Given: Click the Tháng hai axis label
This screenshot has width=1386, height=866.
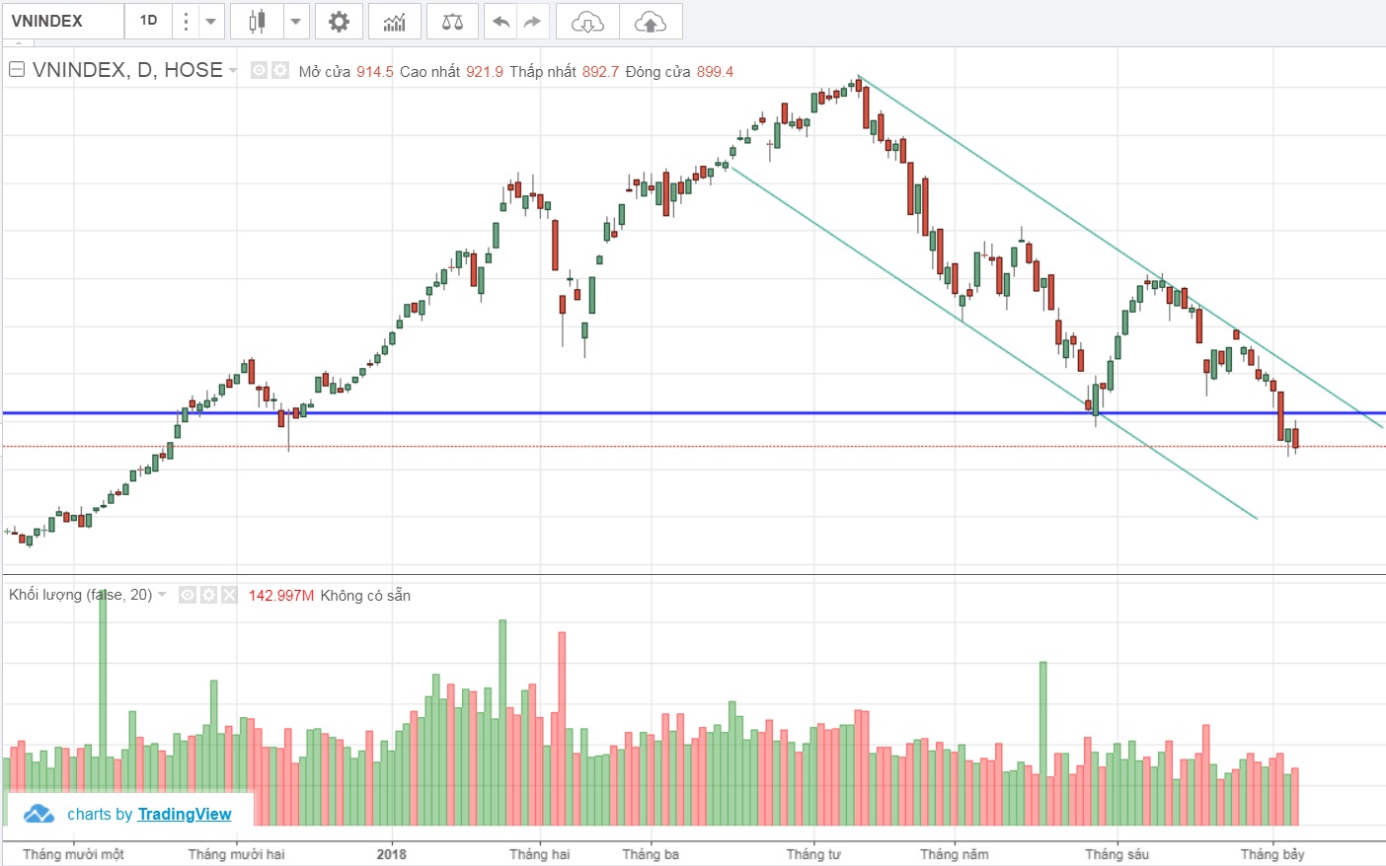Looking at the screenshot, I should 540,854.
